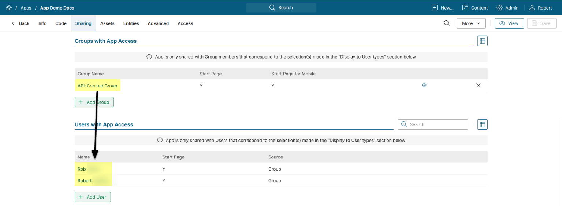This screenshot has width=562, height=206.
Task: Switch to the Assets tab
Action: click(107, 23)
